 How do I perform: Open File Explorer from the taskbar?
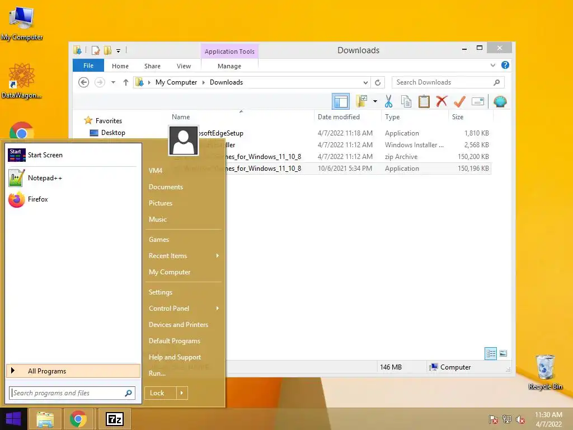pos(45,419)
